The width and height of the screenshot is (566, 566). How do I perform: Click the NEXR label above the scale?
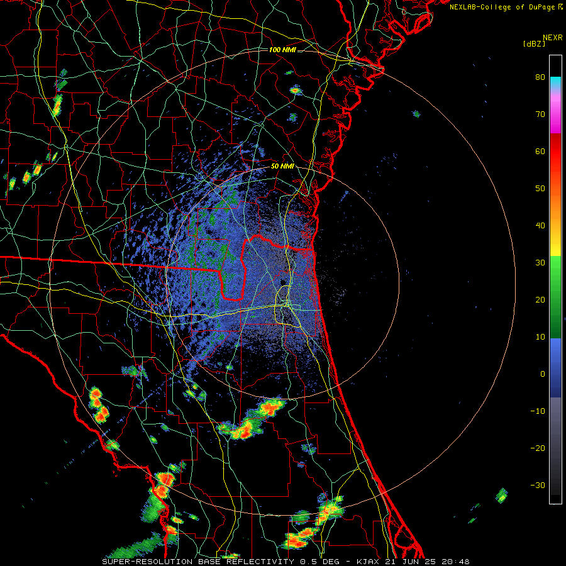point(552,38)
